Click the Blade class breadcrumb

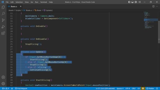[38, 10]
